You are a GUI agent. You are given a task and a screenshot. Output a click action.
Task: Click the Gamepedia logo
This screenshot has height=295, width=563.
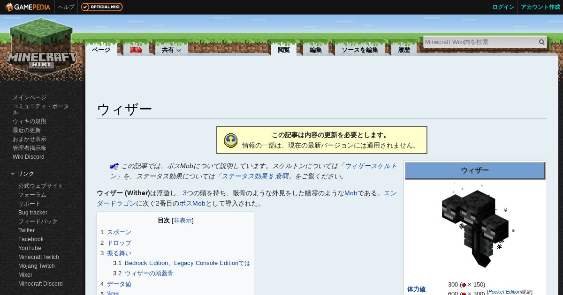coord(28,7)
